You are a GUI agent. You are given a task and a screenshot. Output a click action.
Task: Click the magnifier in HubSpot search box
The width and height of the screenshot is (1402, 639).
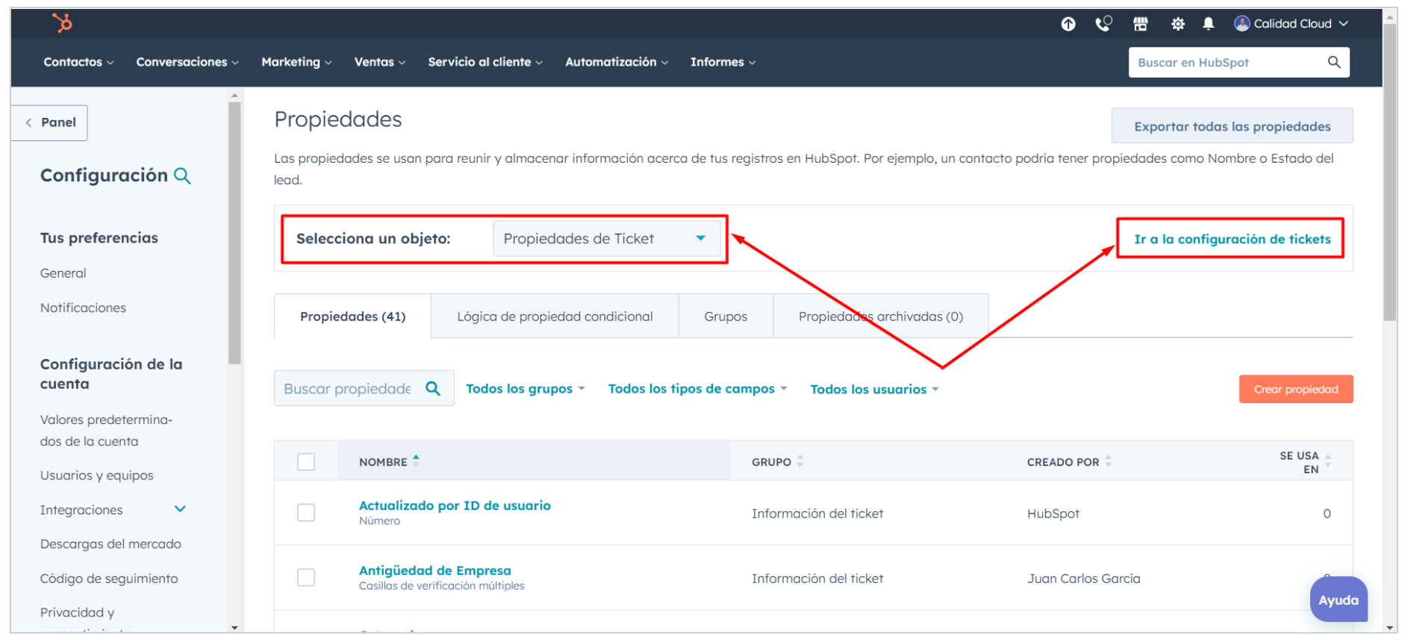coord(1333,62)
